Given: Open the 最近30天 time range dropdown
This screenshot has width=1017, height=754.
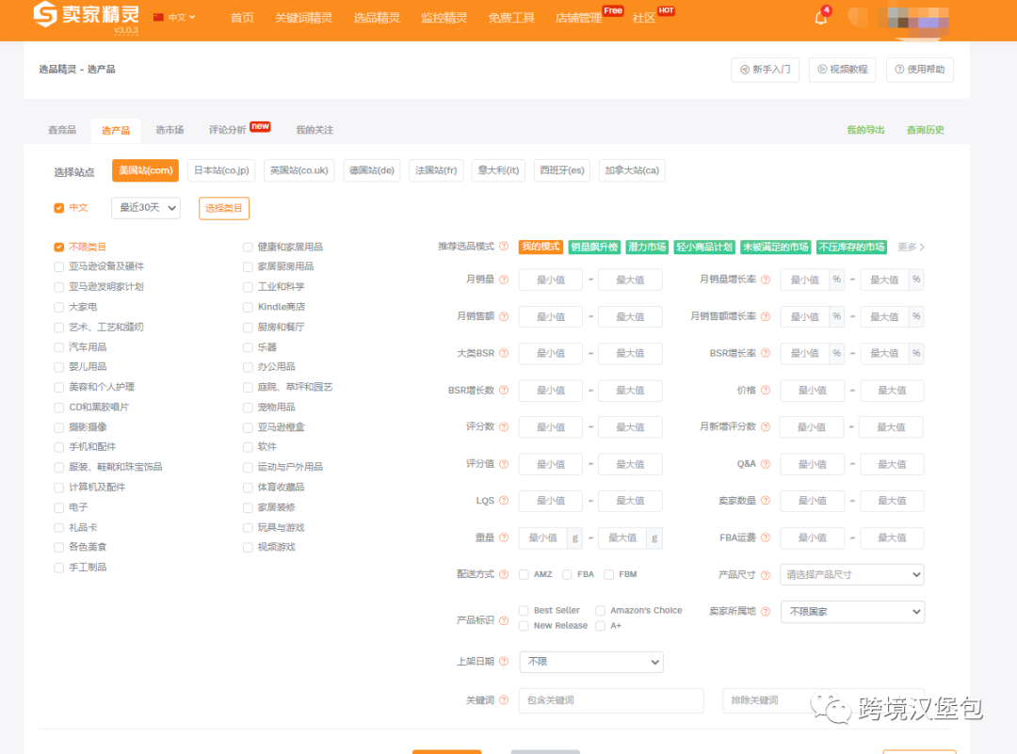Looking at the screenshot, I should pos(145,208).
